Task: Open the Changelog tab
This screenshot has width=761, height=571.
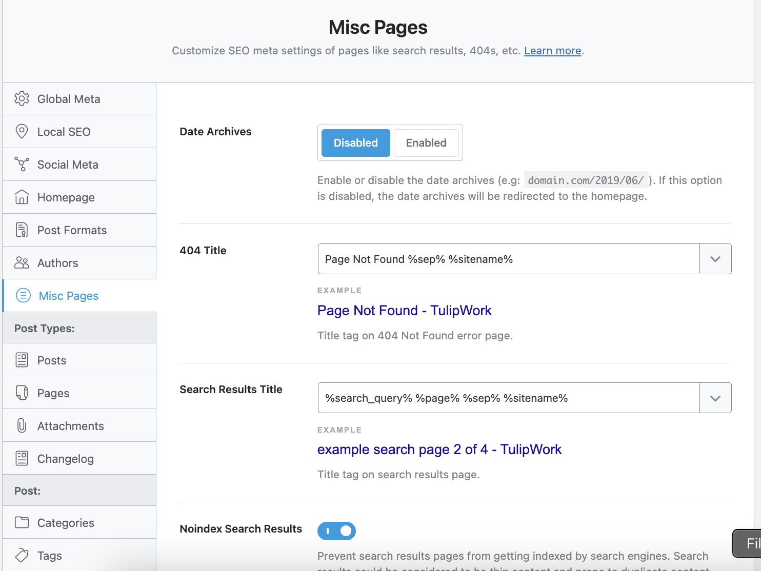Action: [x=79, y=458]
